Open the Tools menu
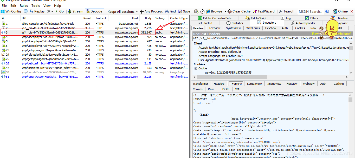The height and width of the screenshot is (158, 355). tap(36, 5)
